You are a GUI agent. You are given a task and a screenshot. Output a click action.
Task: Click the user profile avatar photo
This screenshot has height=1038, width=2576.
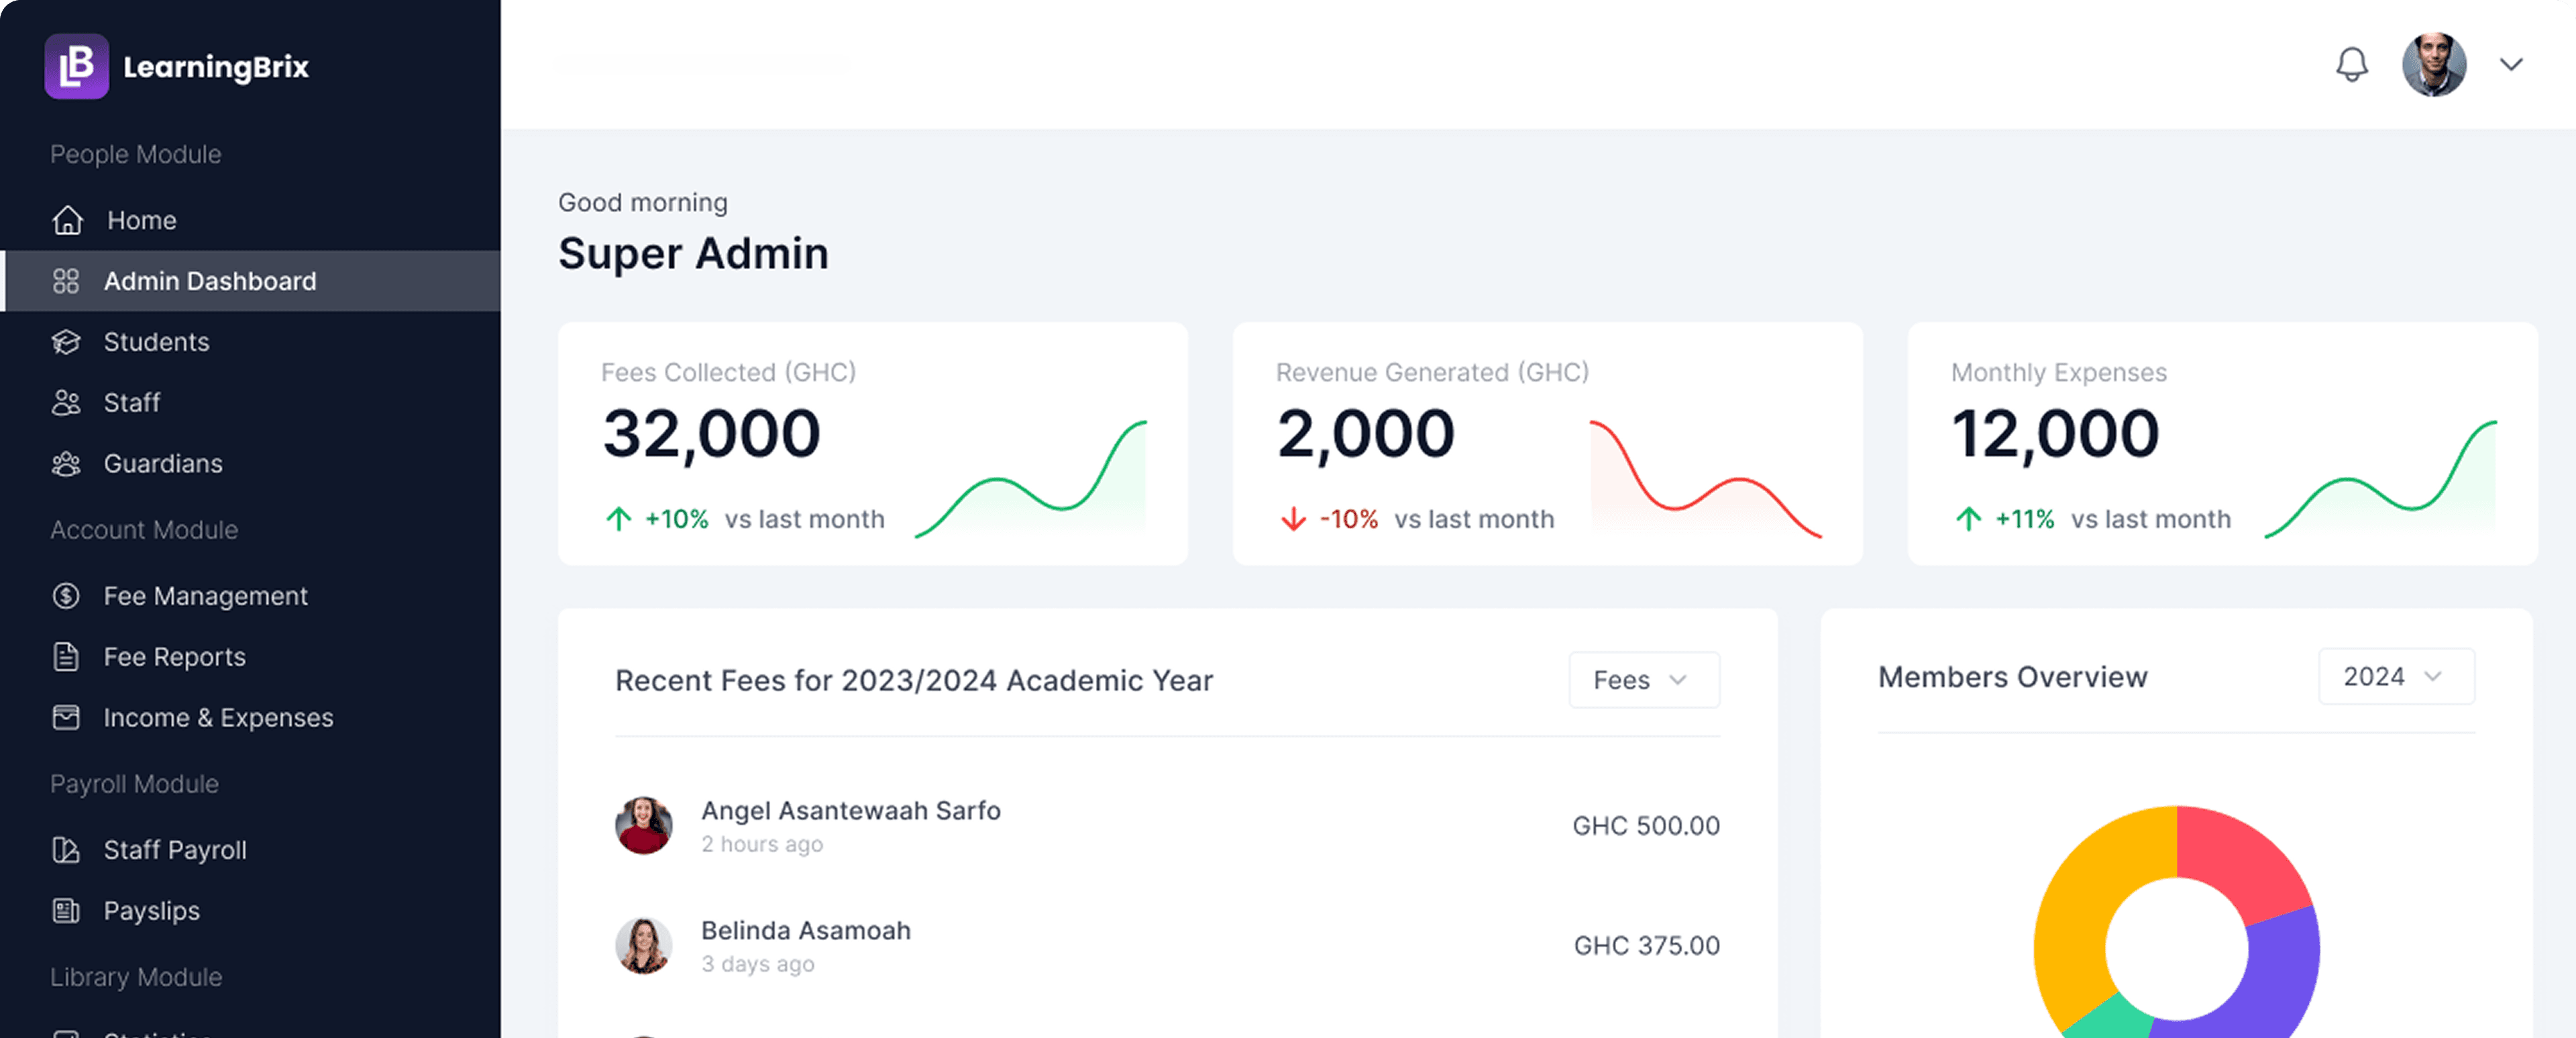pyautogui.click(x=2433, y=65)
